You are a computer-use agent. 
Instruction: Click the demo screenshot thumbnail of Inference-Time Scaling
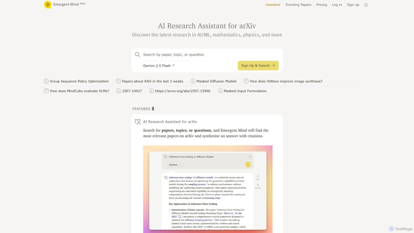coord(208,189)
